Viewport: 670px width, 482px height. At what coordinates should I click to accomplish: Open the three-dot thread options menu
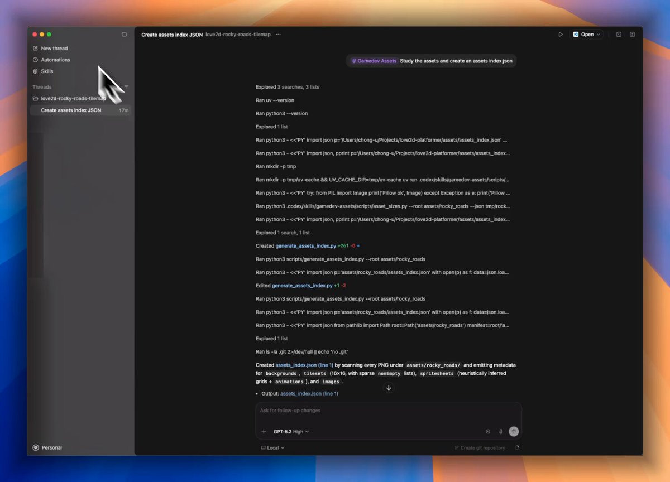click(x=278, y=35)
